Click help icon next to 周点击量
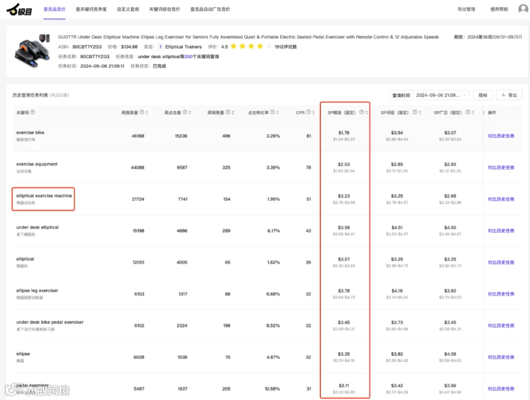 [x=184, y=112]
